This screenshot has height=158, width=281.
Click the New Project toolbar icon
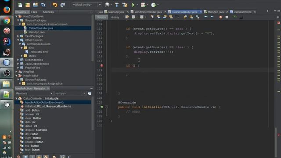pyautogui.click(x=28, y=5)
